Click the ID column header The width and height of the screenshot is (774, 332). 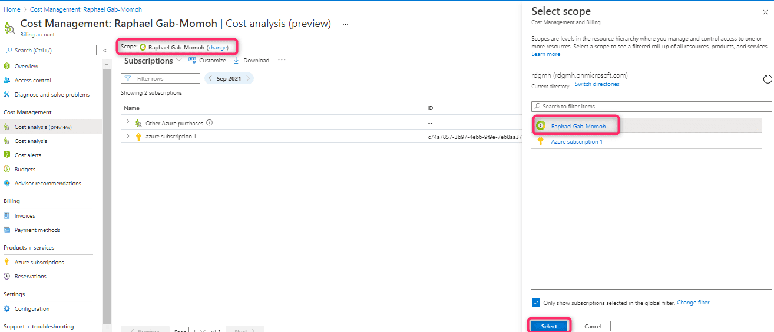point(430,108)
